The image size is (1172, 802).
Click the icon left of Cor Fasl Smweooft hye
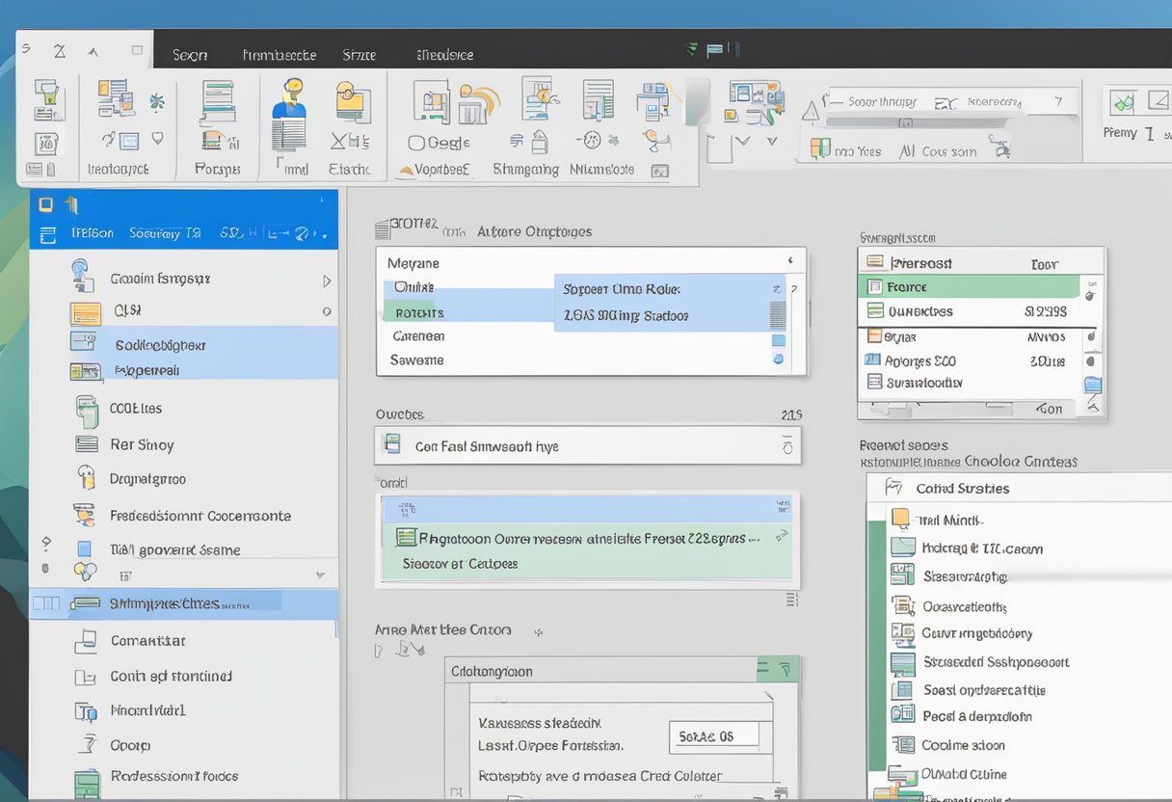391,445
